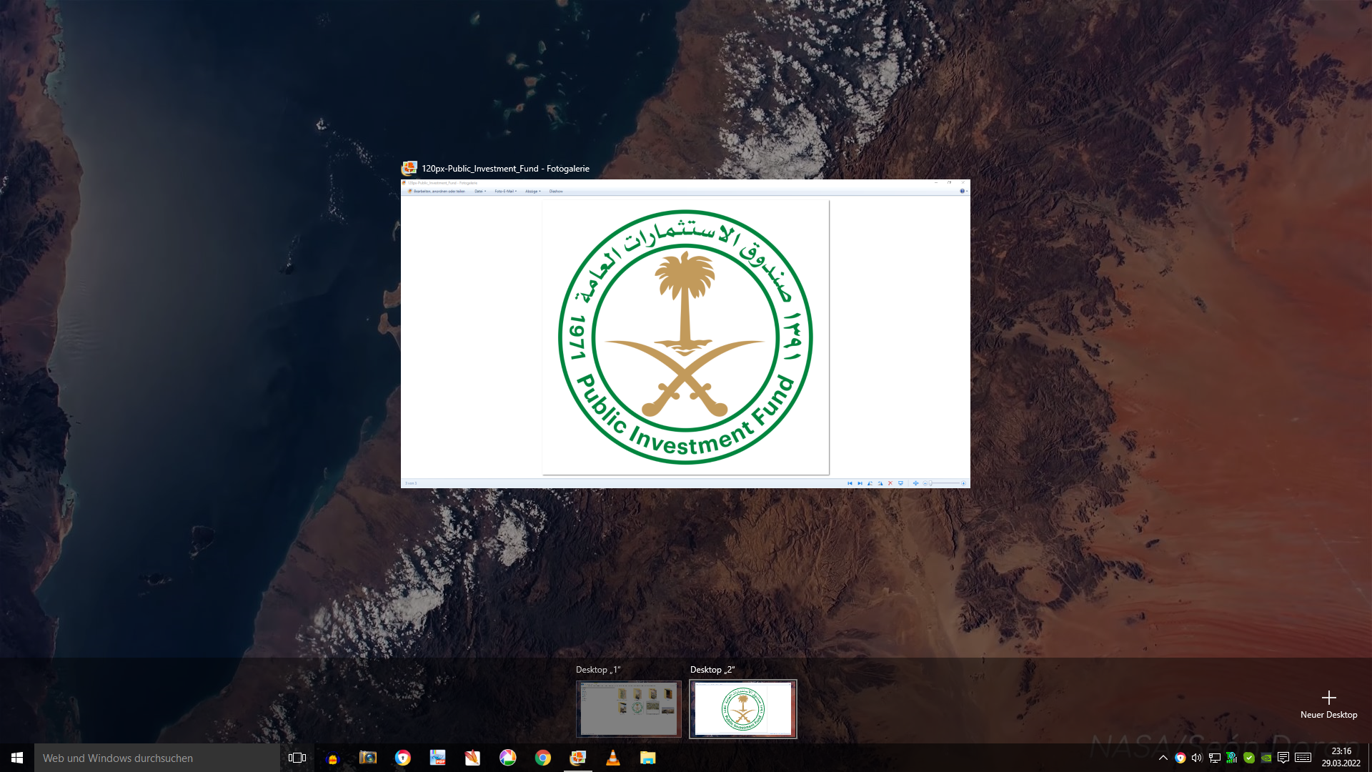Open the clock and date showing 23:16
This screenshot has height=772, width=1372.
coord(1341,758)
